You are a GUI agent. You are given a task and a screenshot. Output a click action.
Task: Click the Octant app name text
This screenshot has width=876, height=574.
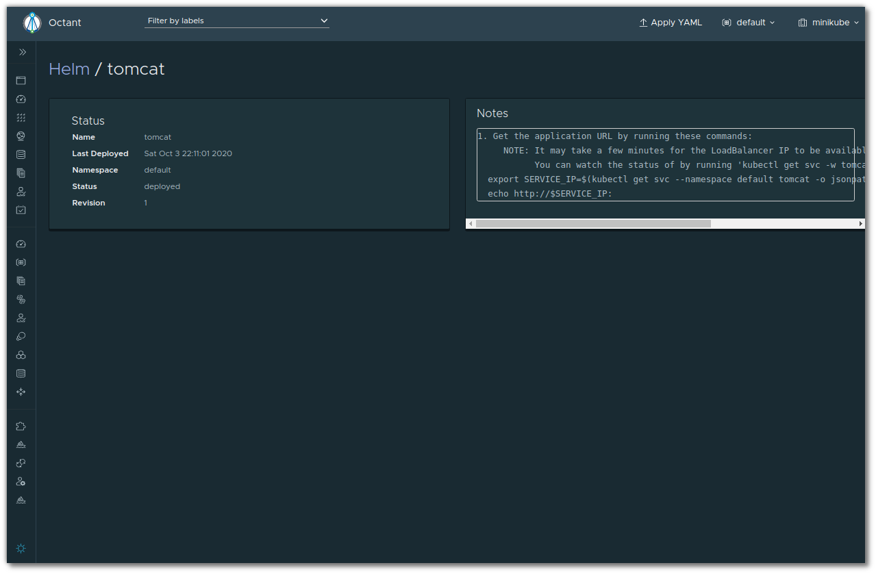[x=65, y=23]
